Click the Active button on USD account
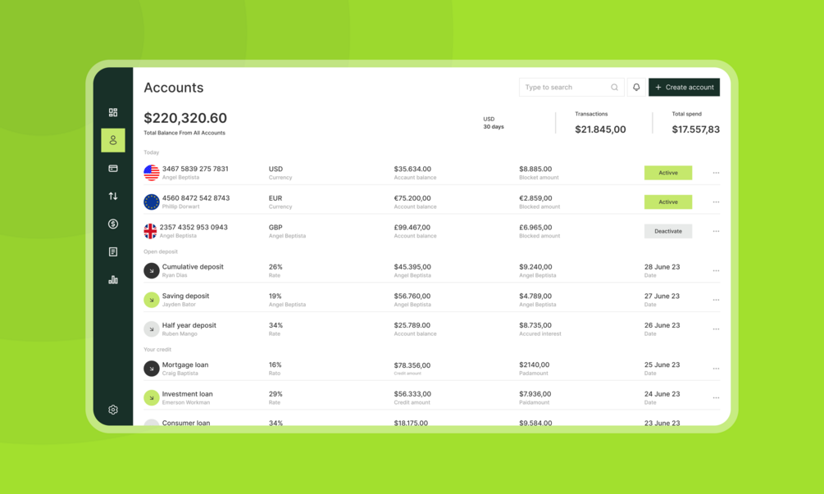Screen dimensions: 824x494 (668, 173)
